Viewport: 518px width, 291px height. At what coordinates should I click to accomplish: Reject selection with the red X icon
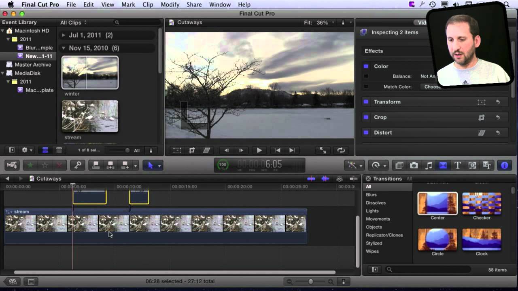tap(59, 165)
